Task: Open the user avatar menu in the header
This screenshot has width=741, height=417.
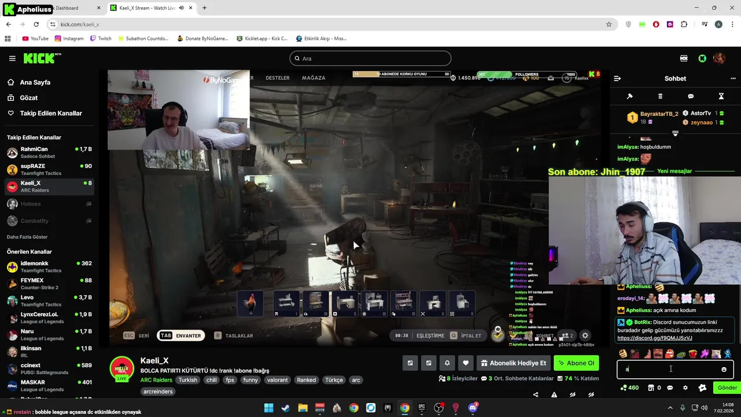Action: [x=719, y=58]
